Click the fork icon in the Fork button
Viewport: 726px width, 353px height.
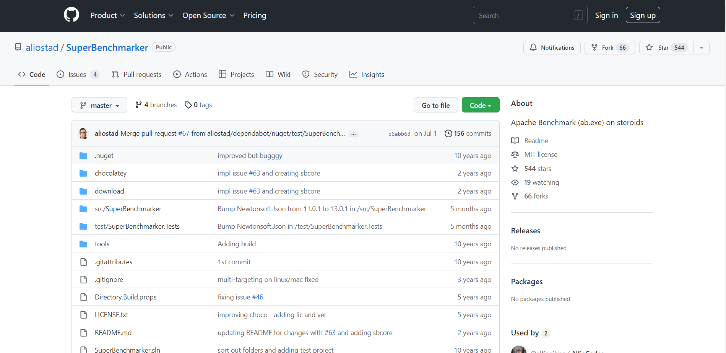[594, 47]
